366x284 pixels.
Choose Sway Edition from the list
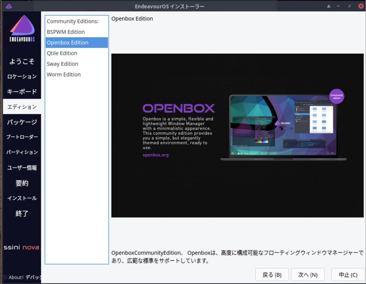point(76,64)
